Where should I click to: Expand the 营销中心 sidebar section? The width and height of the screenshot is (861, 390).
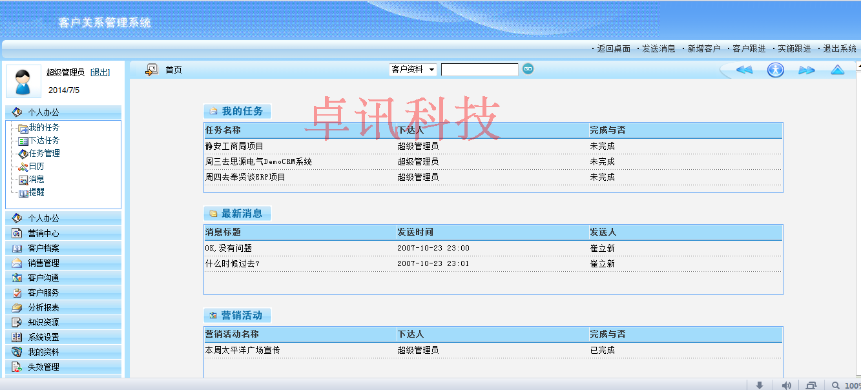tap(43, 233)
